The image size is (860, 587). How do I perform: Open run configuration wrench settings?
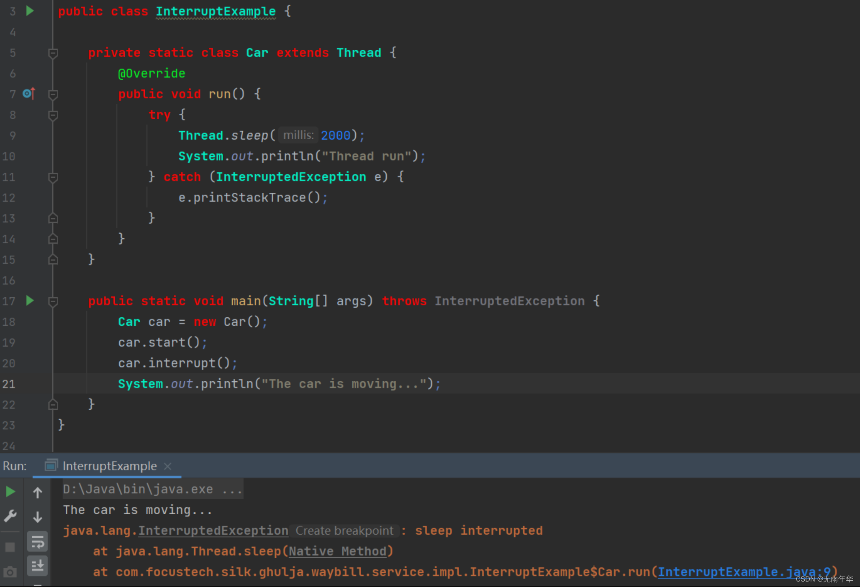(x=10, y=516)
